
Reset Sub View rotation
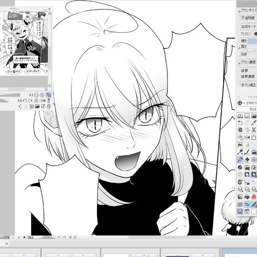[x=36, y=101]
